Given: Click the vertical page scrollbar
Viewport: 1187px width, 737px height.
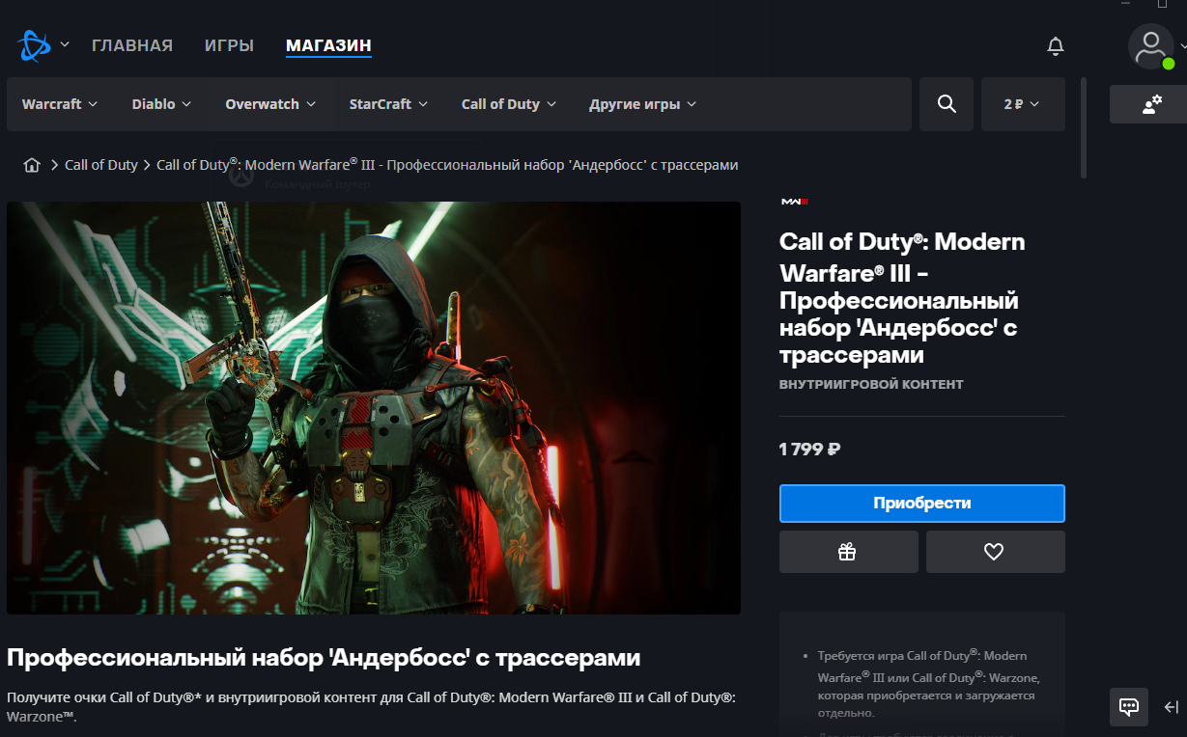Looking at the screenshot, I should [x=1084, y=128].
